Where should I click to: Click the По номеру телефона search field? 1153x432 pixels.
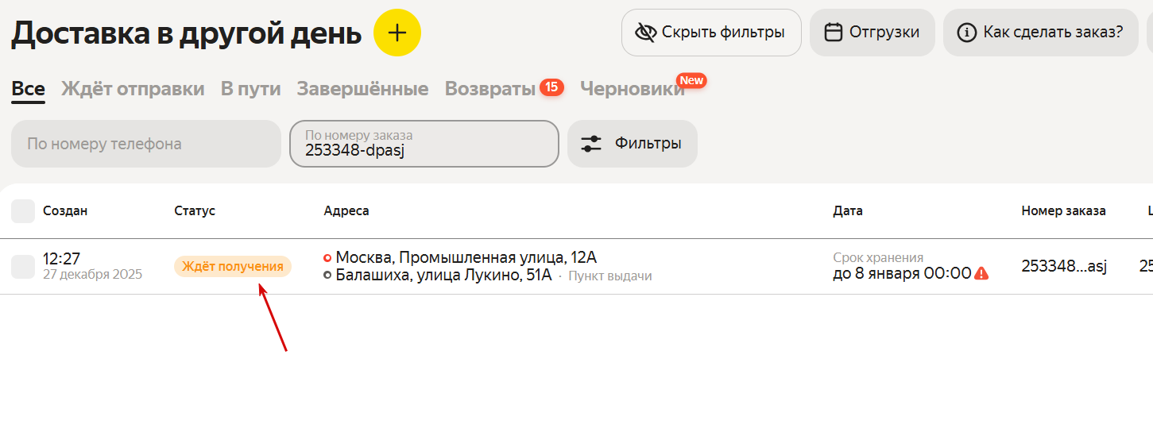pos(146,144)
